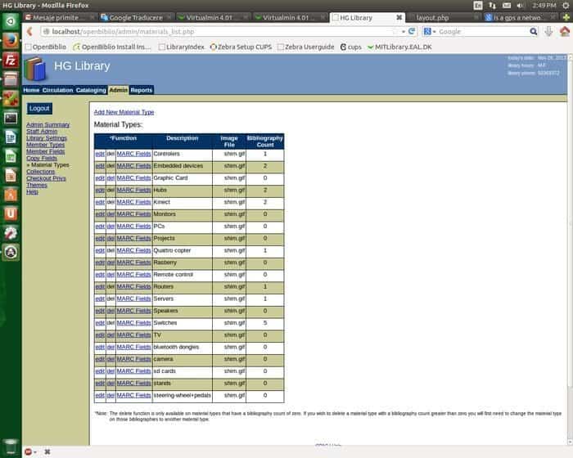The width and height of the screenshot is (573, 458).
Task: Open Member Types in the sidebar
Action: 45,145
